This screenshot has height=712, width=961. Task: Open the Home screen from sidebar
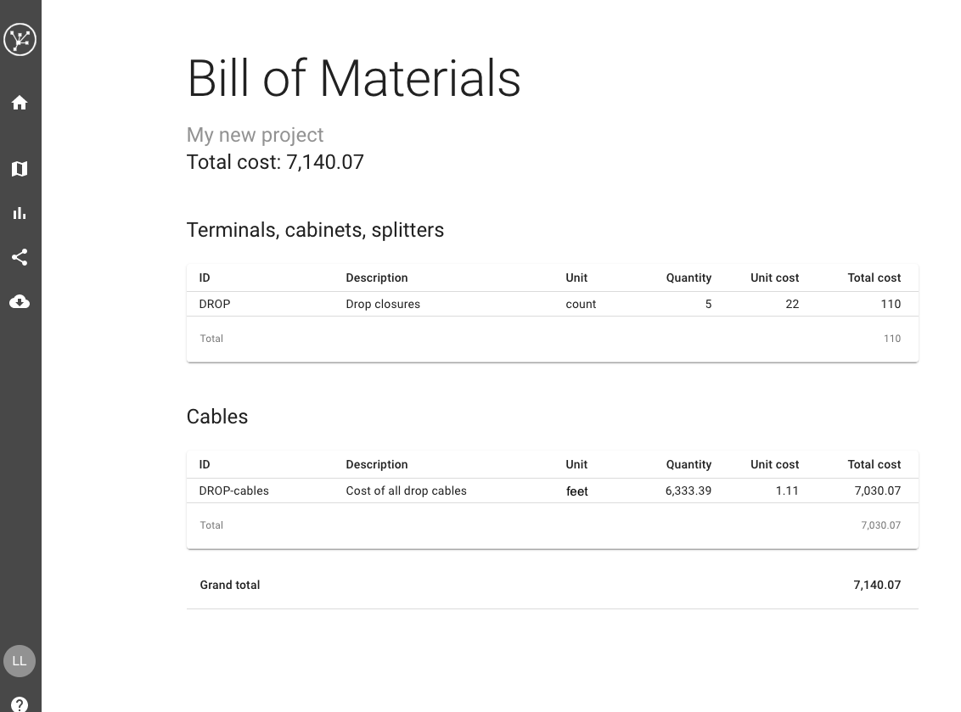pos(20,102)
